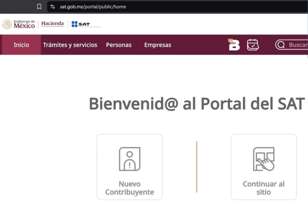Click the Continuar al sitio hand icon
Viewport: 308px width, 214px height.
[x=263, y=159]
